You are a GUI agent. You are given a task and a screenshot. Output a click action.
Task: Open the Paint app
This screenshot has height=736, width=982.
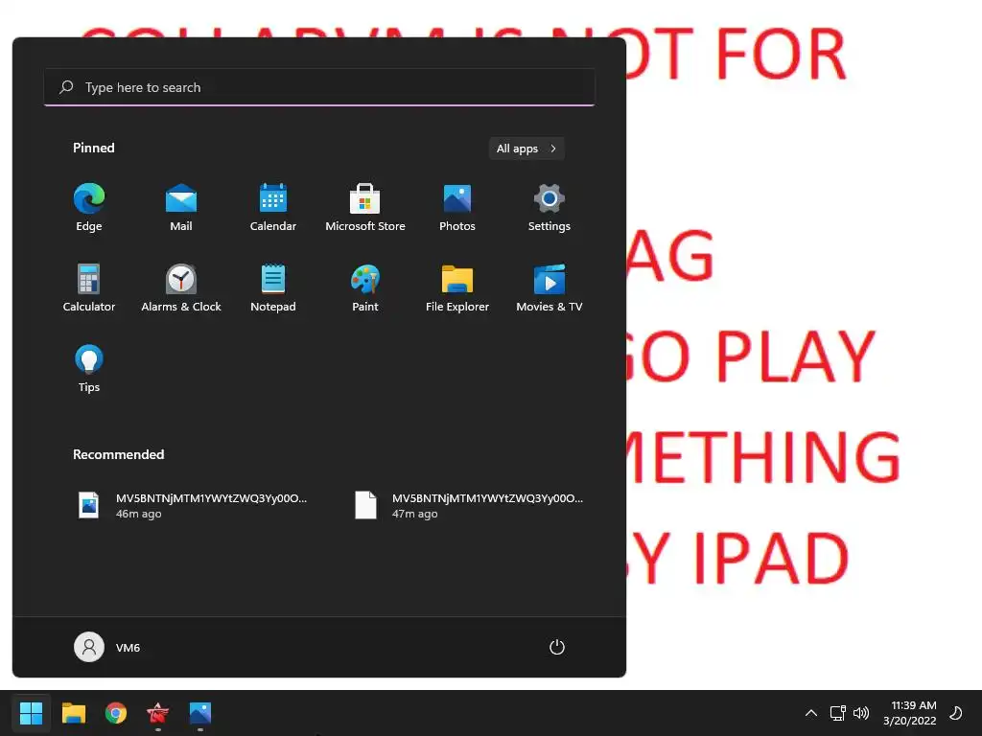[x=365, y=288]
